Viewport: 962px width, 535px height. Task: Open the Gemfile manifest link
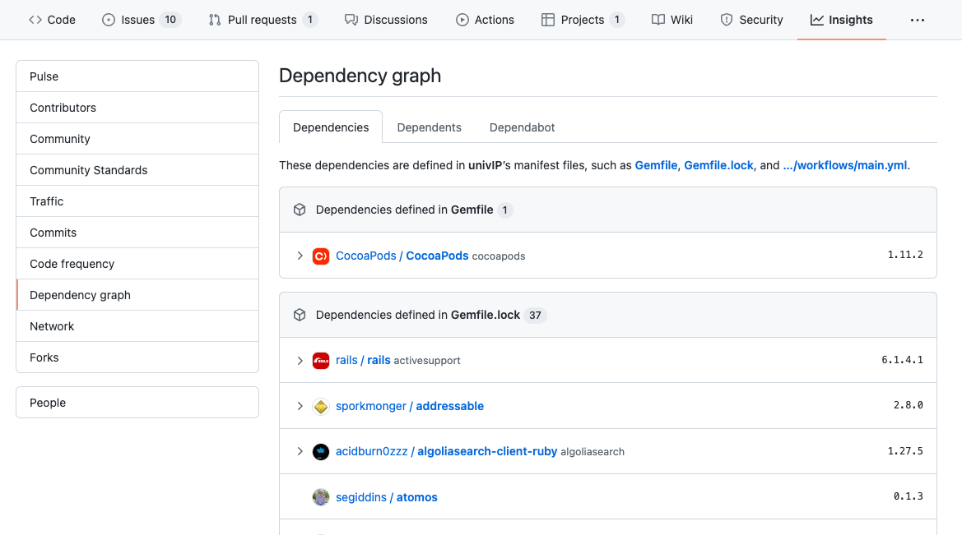click(656, 165)
